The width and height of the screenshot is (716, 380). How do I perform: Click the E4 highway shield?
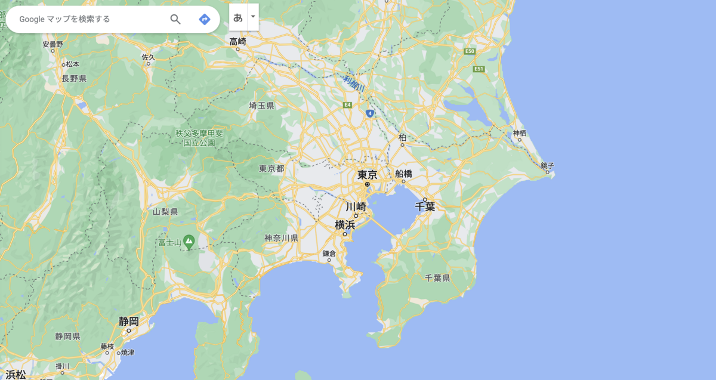click(347, 105)
